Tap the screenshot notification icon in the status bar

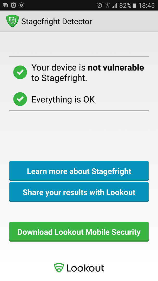click(5, 5)
